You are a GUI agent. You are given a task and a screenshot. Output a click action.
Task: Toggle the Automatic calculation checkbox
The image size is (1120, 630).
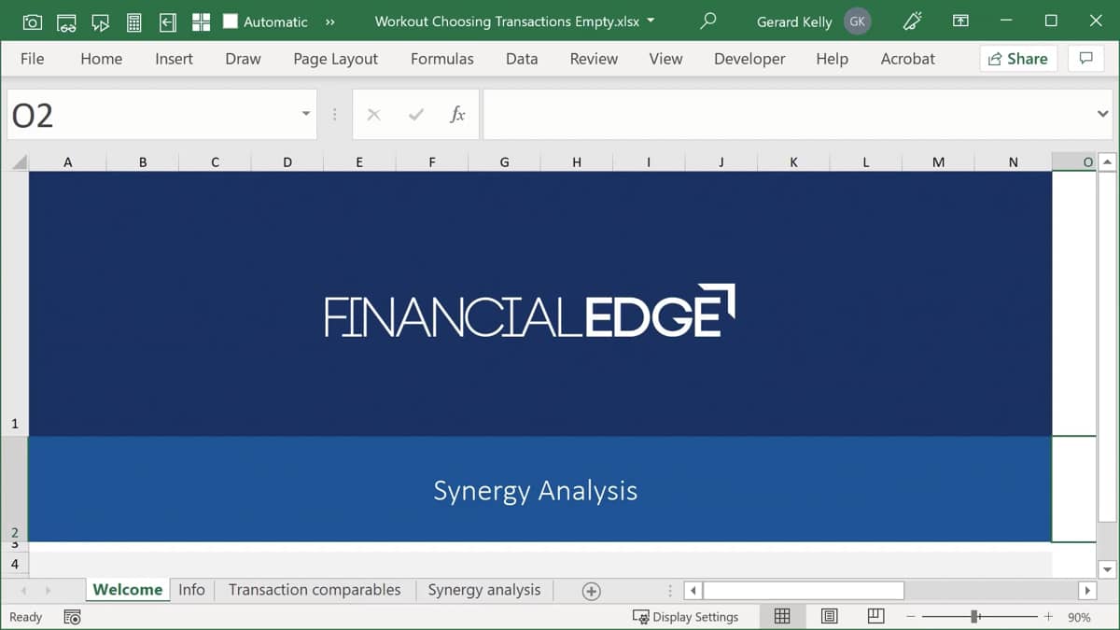(x=231, y=21)
